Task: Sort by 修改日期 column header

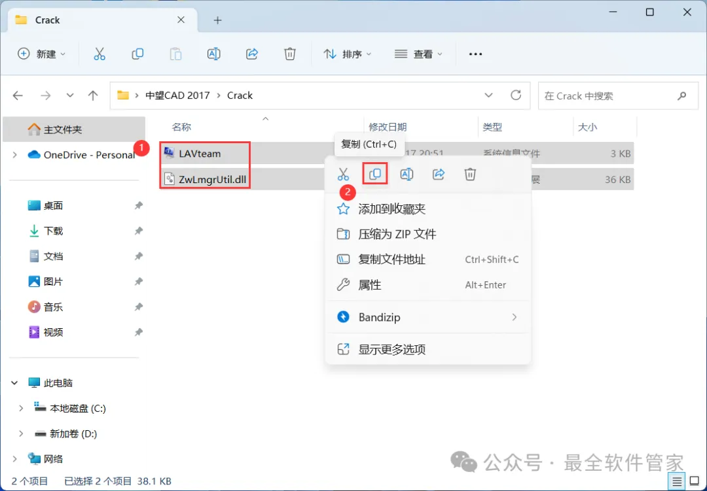Action: click(388, 127)
